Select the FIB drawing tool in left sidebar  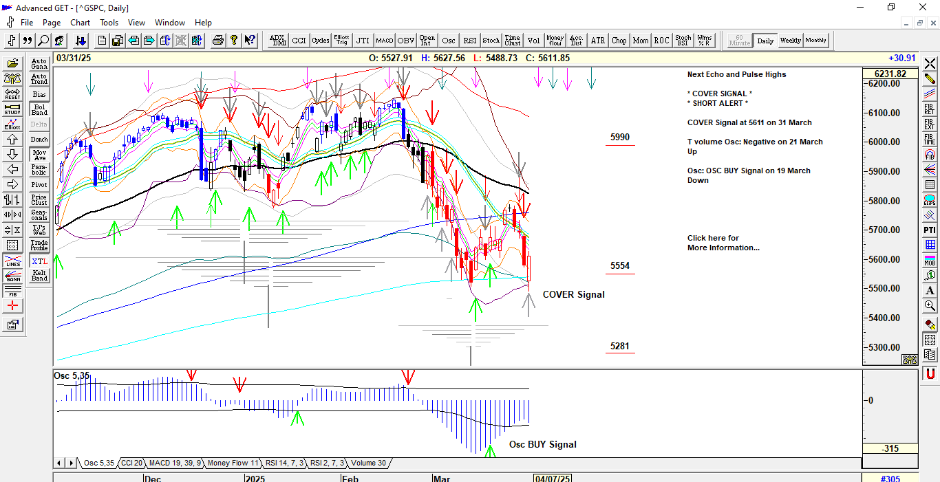tap(12, 292)
